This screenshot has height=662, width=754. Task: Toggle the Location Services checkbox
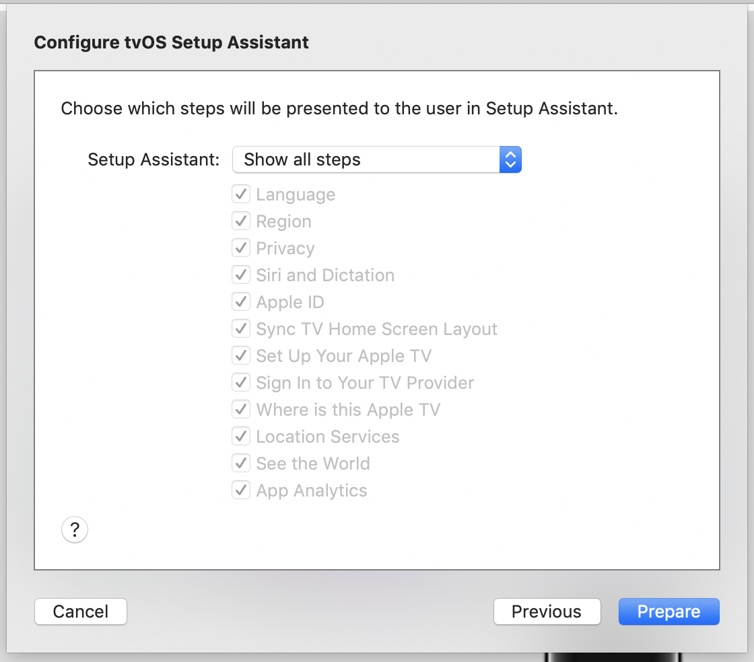coord(241,437)
